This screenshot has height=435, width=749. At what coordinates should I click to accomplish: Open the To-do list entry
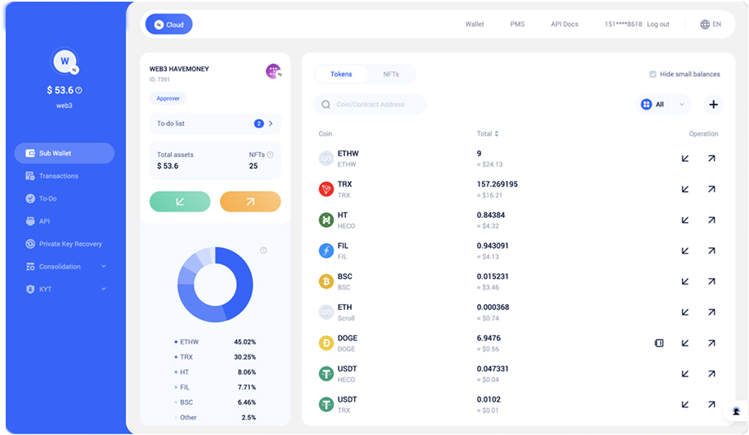click(x=215, y=124)
